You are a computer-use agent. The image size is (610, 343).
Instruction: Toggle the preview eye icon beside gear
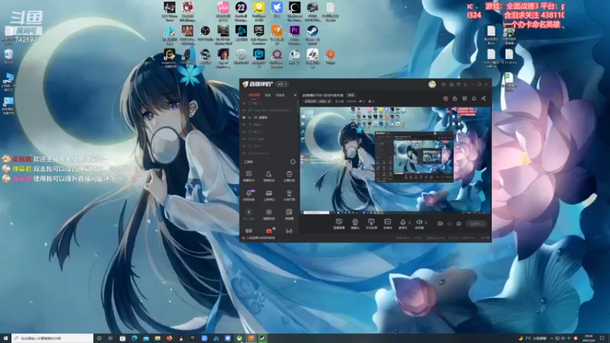pos(449,223)
